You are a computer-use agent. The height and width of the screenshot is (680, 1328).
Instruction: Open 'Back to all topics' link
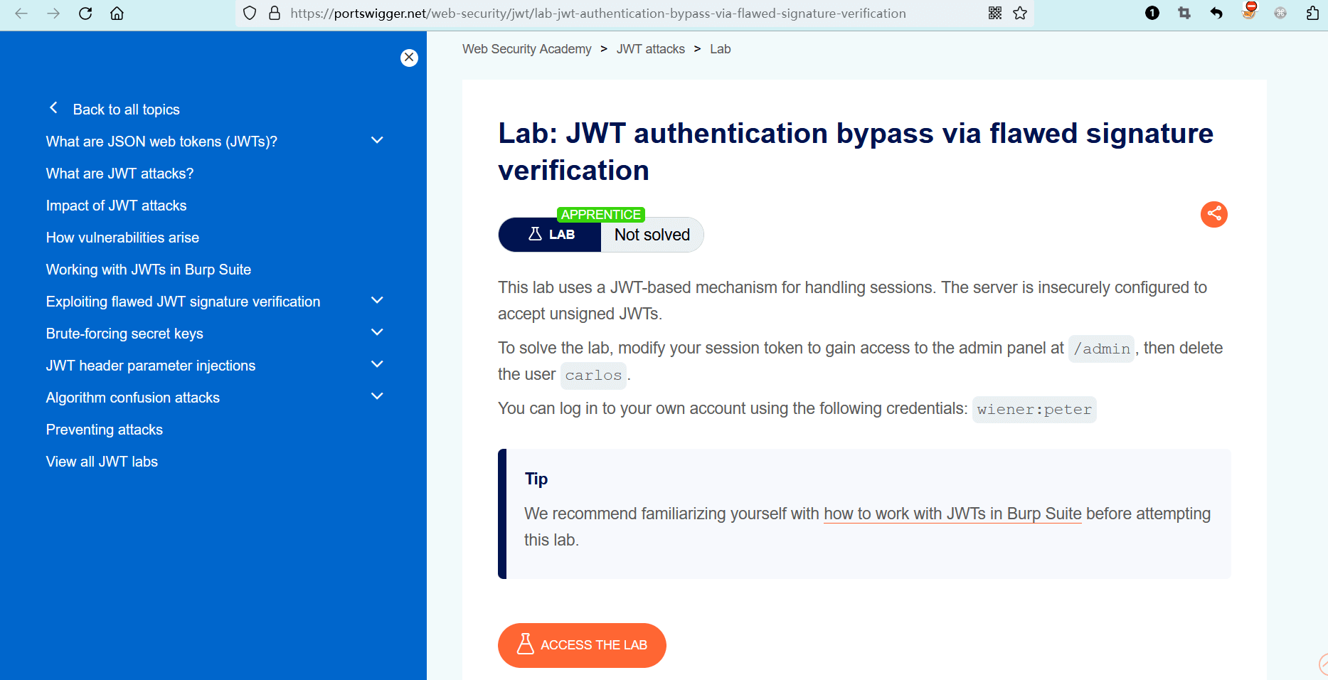(x=126, y=110)
